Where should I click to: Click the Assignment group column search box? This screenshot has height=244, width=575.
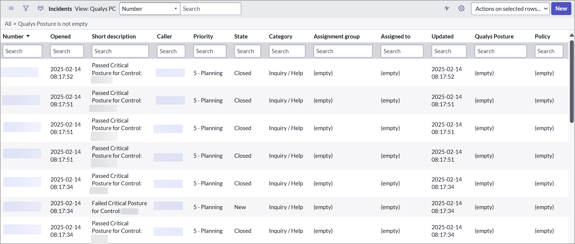(x=342, y=51)
